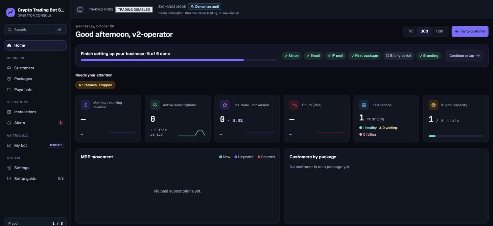This screenshot has width=493, height=226.
Task: Click the TESTNET tag beside My bot
Action: (x=56, y=145)
